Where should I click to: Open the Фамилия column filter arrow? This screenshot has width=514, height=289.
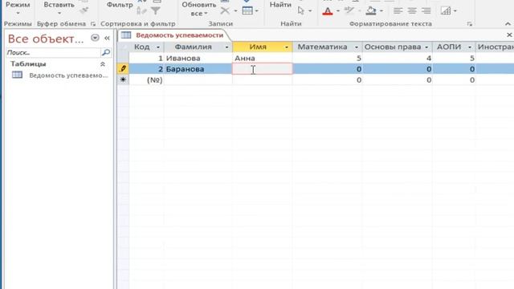coord(226,47)
